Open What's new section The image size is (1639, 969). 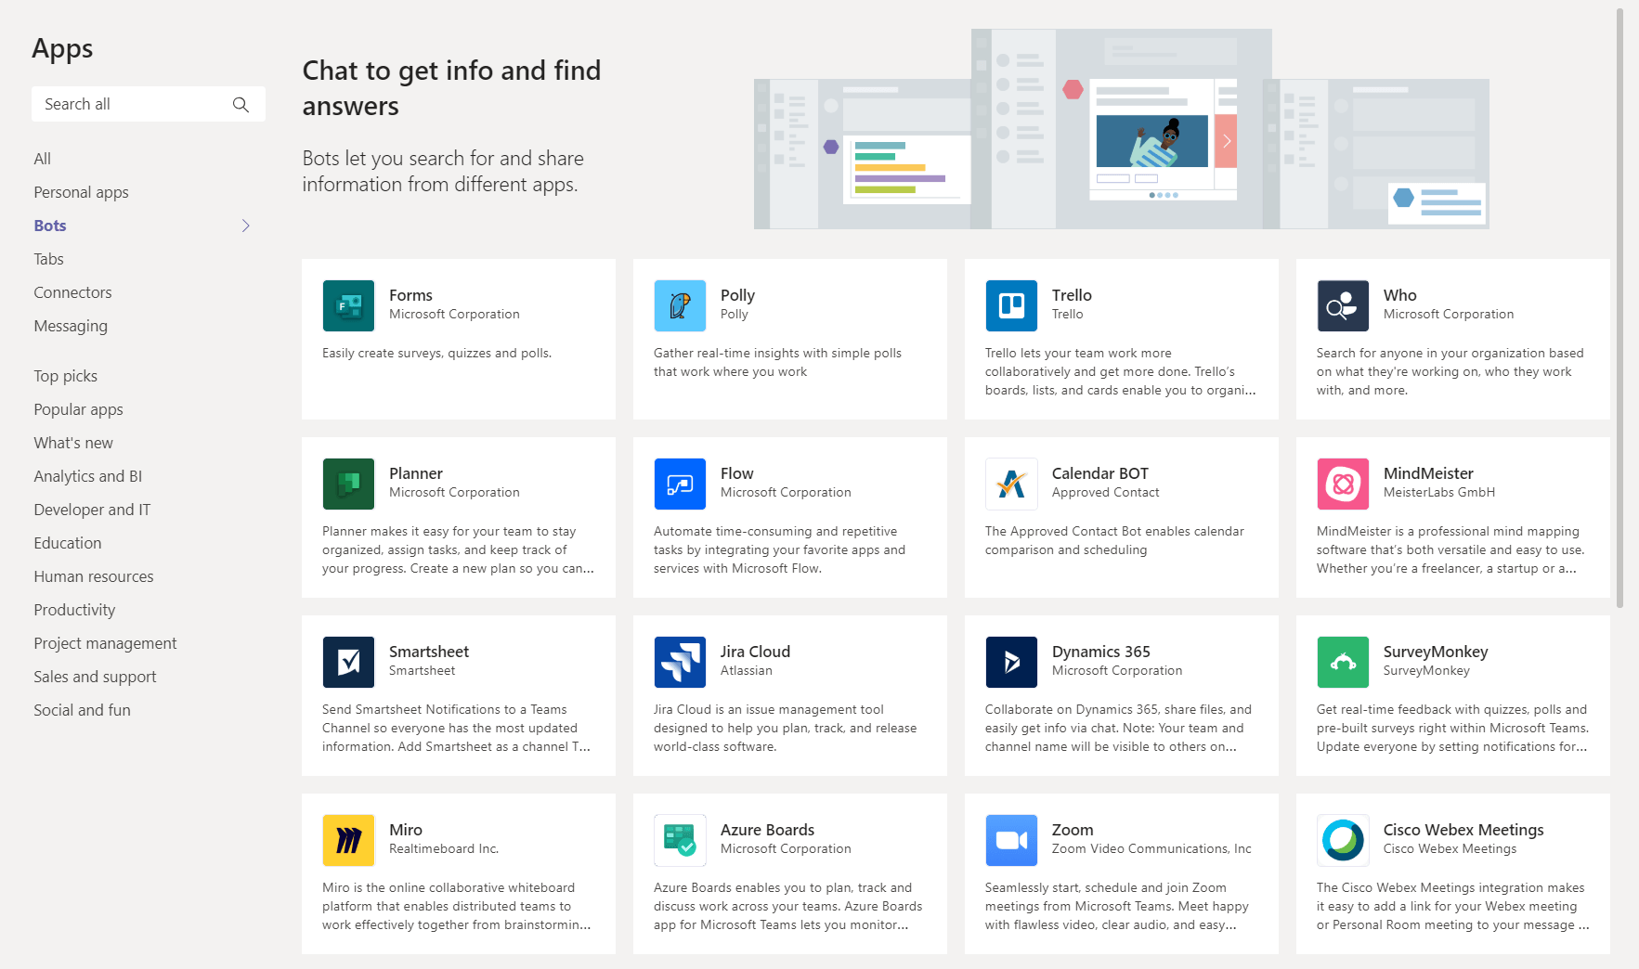(73, 443)
